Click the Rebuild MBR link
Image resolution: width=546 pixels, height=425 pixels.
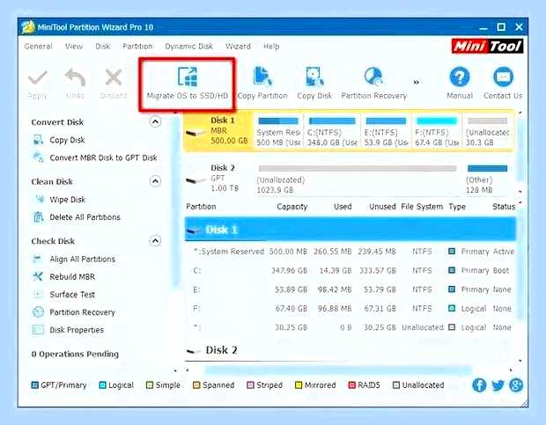(x=72, y=276)
